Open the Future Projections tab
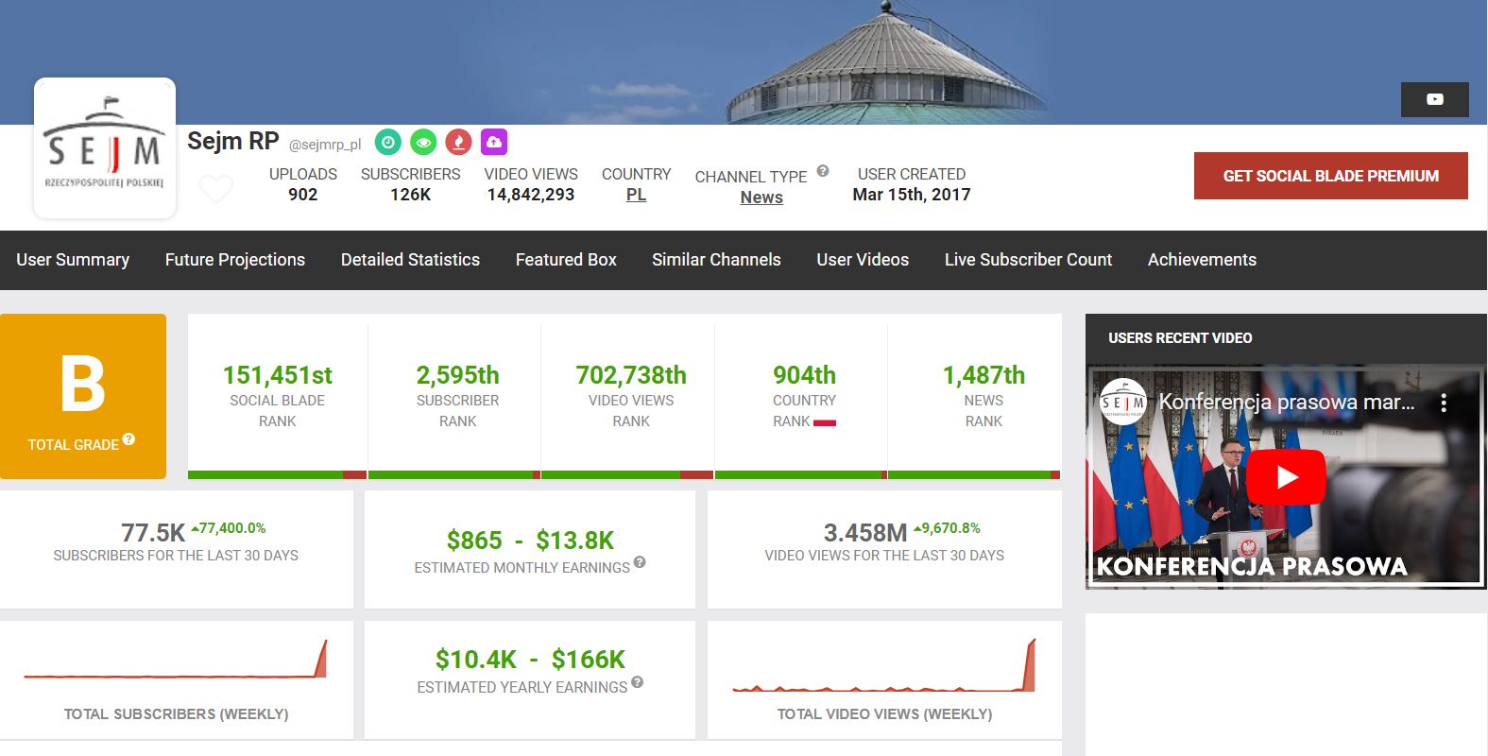1488x756 pixels. pyautogui.click(x=235, y=260)
